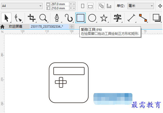Select the Connector tool

pos(143,18)
